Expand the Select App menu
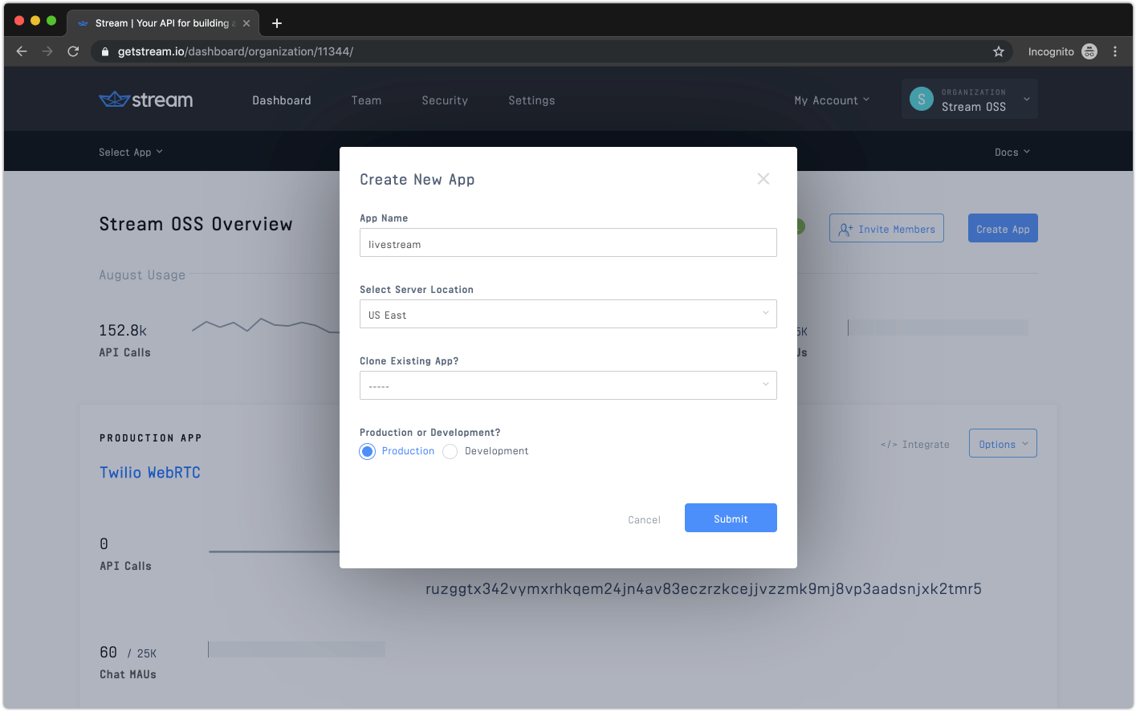 131,153
